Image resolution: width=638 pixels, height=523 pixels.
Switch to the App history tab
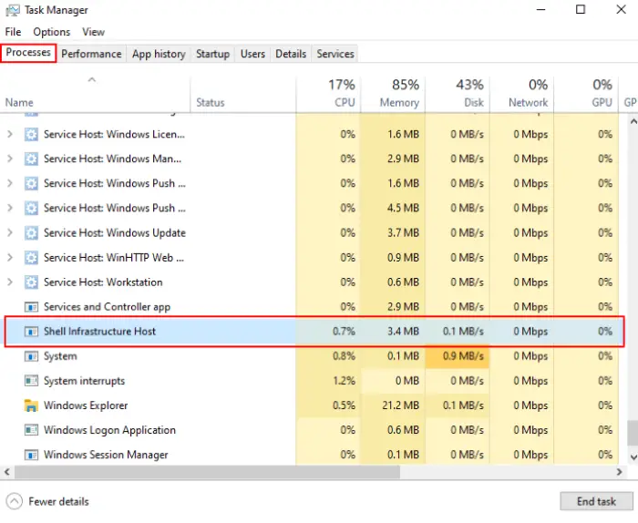(159, 54)
